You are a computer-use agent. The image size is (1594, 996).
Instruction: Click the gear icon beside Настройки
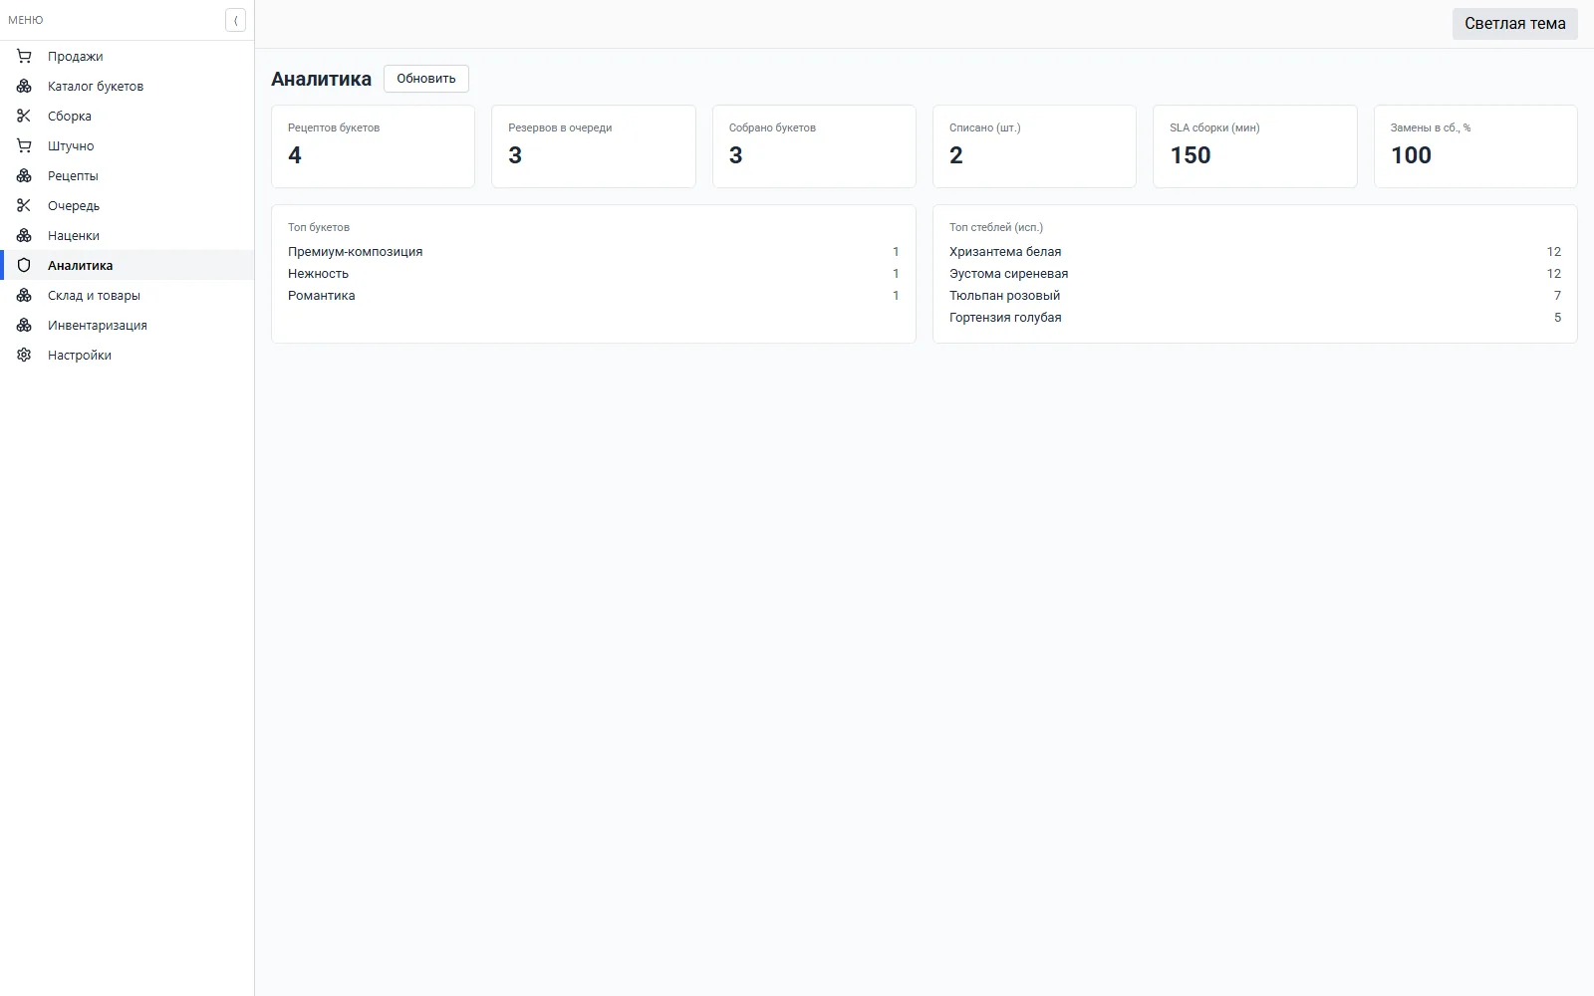coord(24,355)
